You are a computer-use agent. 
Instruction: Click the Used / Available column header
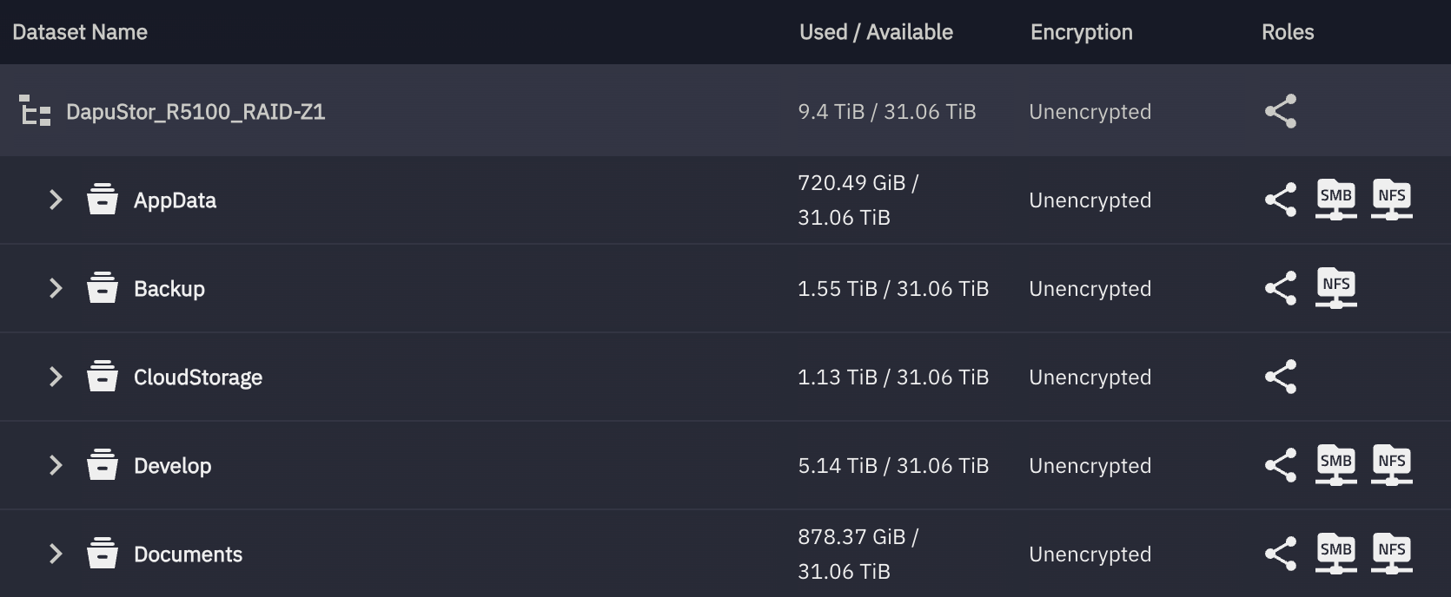pos(876,32)
